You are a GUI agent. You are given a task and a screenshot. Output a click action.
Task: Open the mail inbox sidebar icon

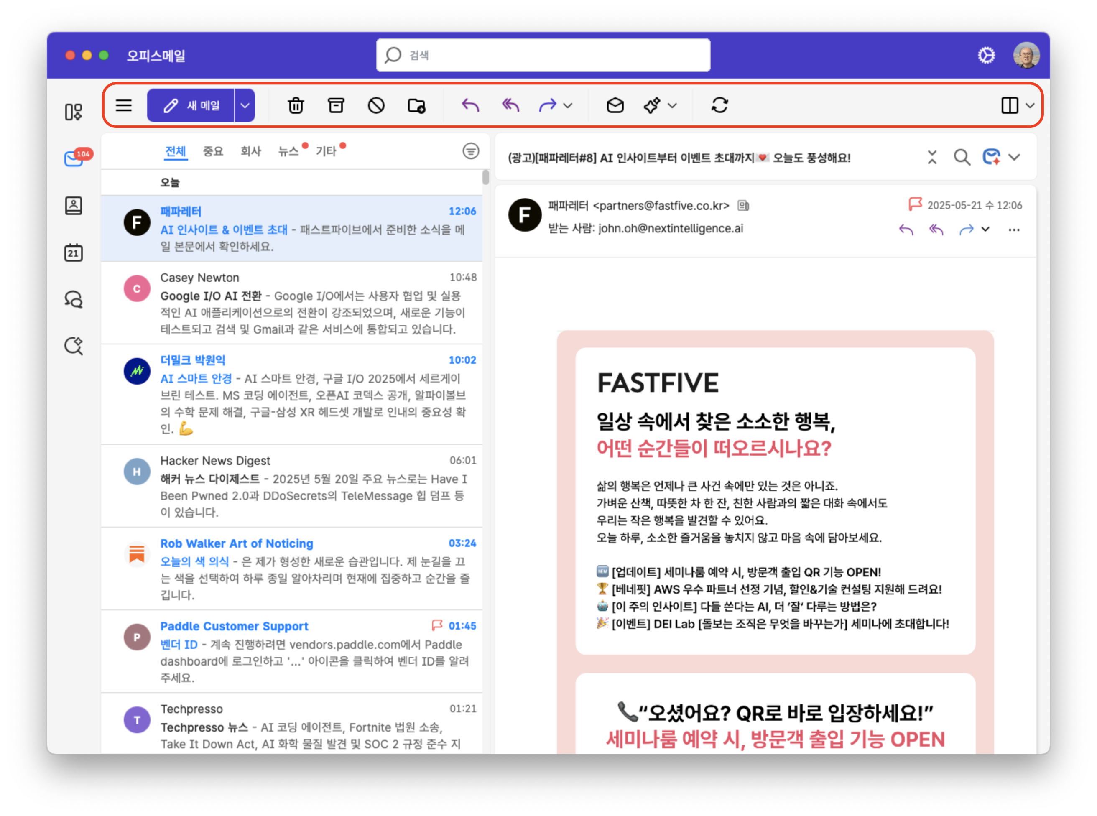pos(74,158)
